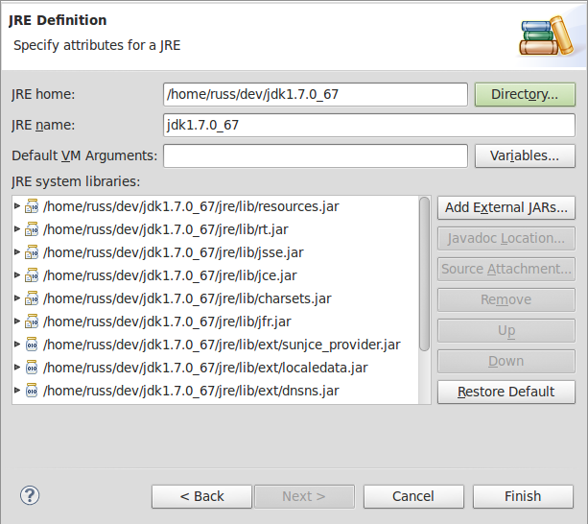The image size is (588, 524).
Task: Open help via the question mark icon
Action: [x=30, y=495]
